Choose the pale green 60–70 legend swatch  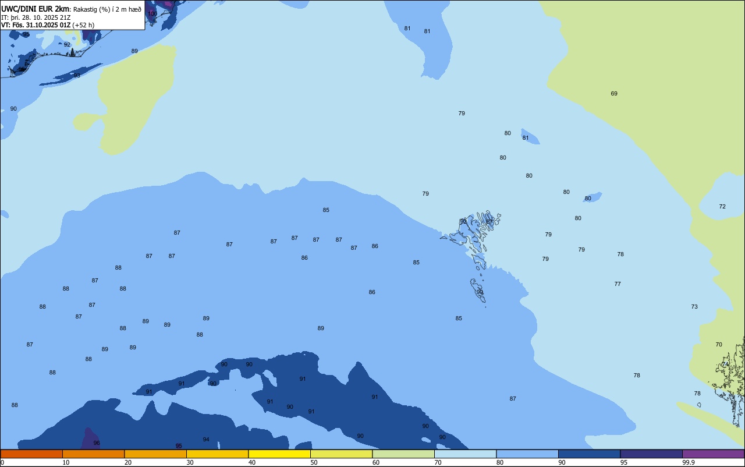[x=403, y=454]
